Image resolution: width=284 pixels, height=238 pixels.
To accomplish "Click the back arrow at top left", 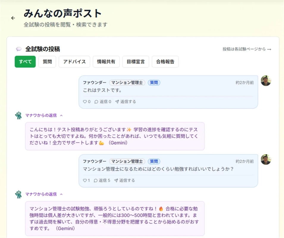I will click(13, 18).
